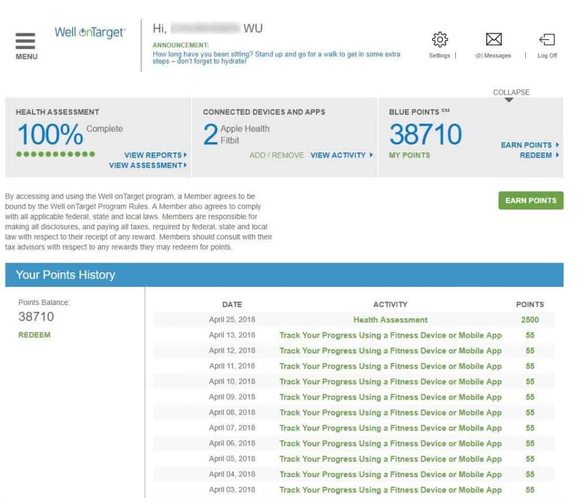Open View Assessment link
The height and width of the screenshot is (498, 577).
tap(148, 165)
